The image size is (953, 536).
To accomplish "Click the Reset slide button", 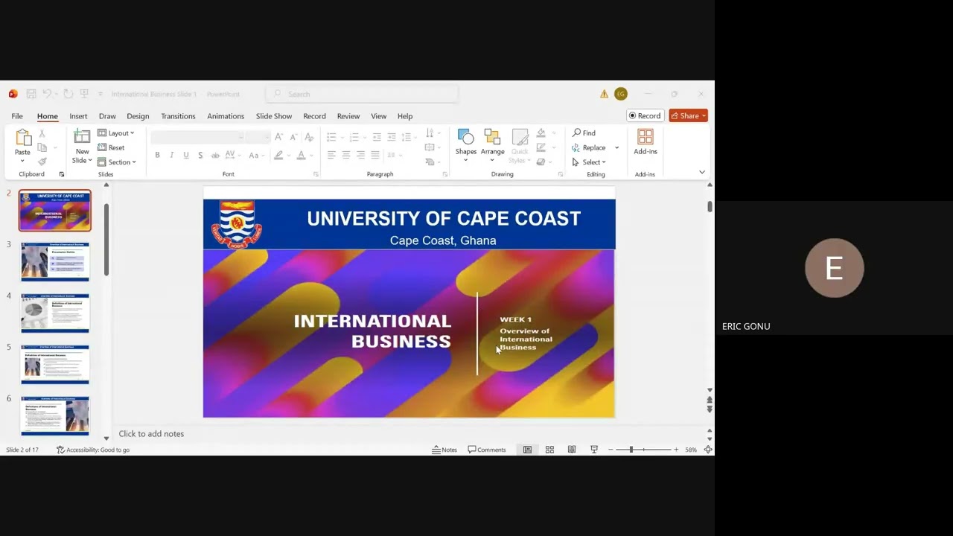I will click(x=112, y=147).
